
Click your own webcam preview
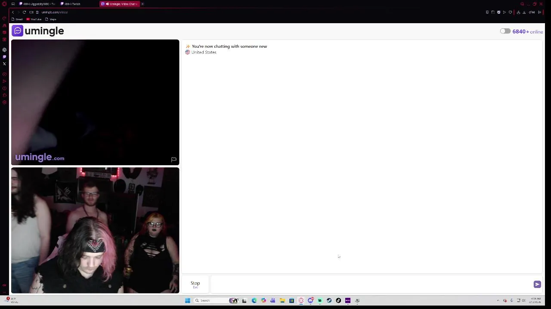(x=95, y=230)
